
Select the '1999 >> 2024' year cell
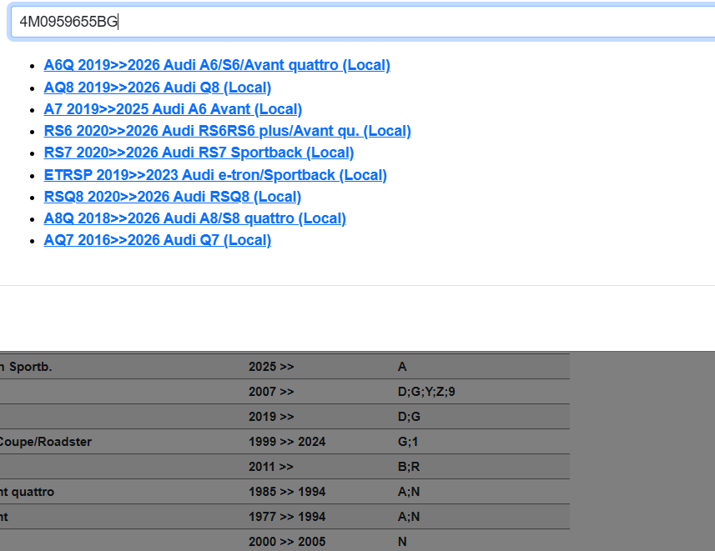287,442
